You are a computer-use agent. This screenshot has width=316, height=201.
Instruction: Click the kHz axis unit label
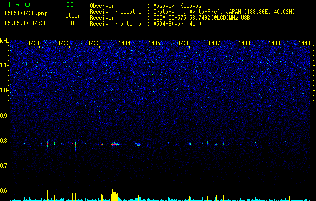[x=5, y=41]
